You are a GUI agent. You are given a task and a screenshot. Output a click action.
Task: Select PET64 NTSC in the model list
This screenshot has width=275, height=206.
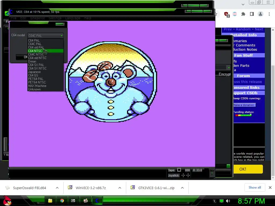45,82
